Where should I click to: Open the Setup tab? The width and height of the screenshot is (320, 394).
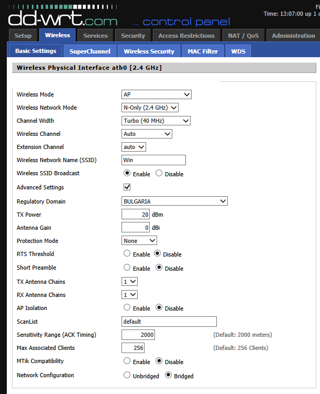pyautogui.click(x=23, y=36)
